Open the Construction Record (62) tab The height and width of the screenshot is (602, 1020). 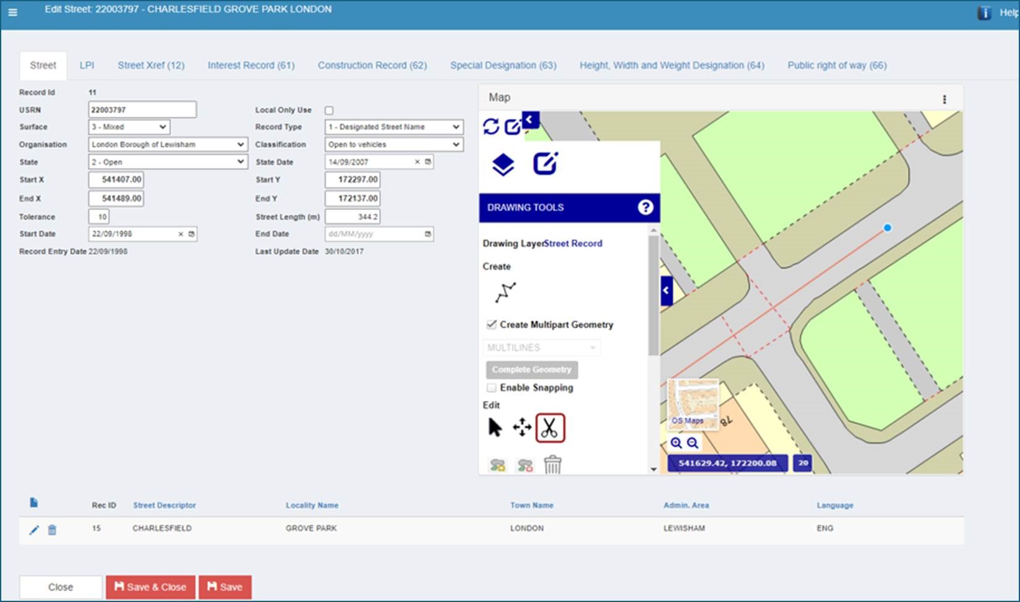pyautogui.click(x=372, y=66)
